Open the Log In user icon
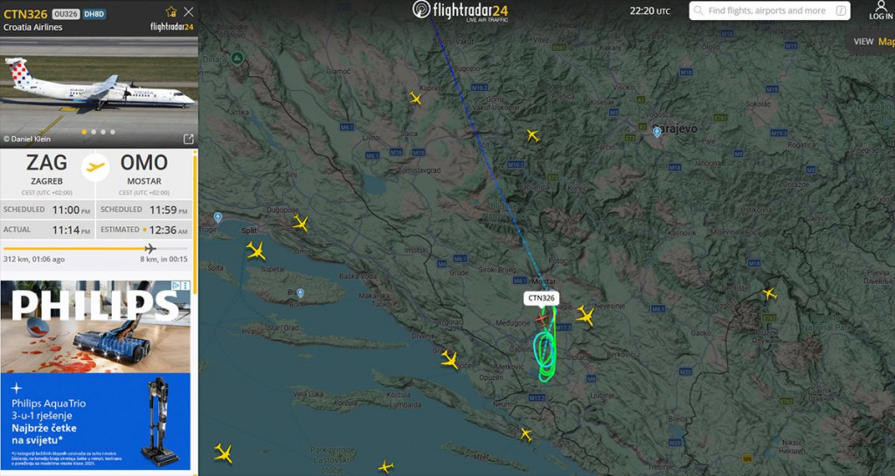 click(x=881, y=10)
